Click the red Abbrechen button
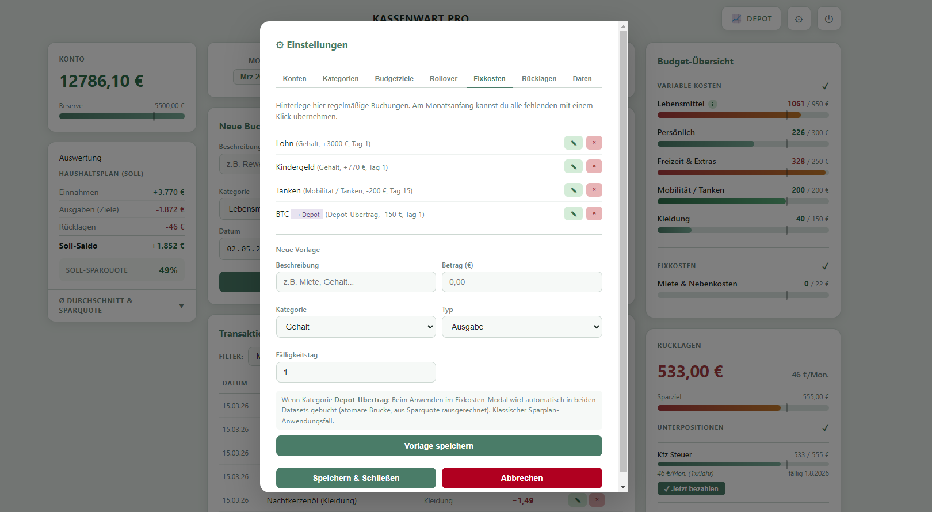 (x=522, y=478)
